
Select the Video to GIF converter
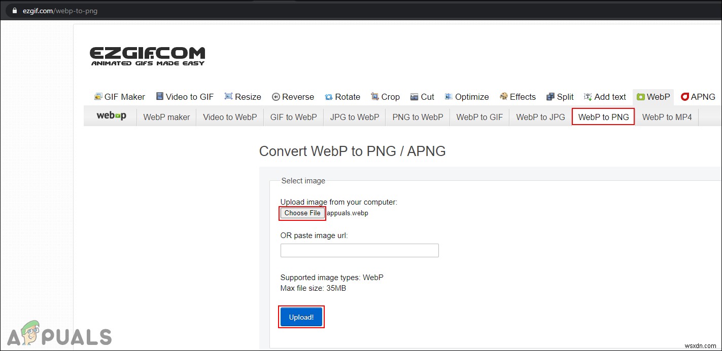185,96
